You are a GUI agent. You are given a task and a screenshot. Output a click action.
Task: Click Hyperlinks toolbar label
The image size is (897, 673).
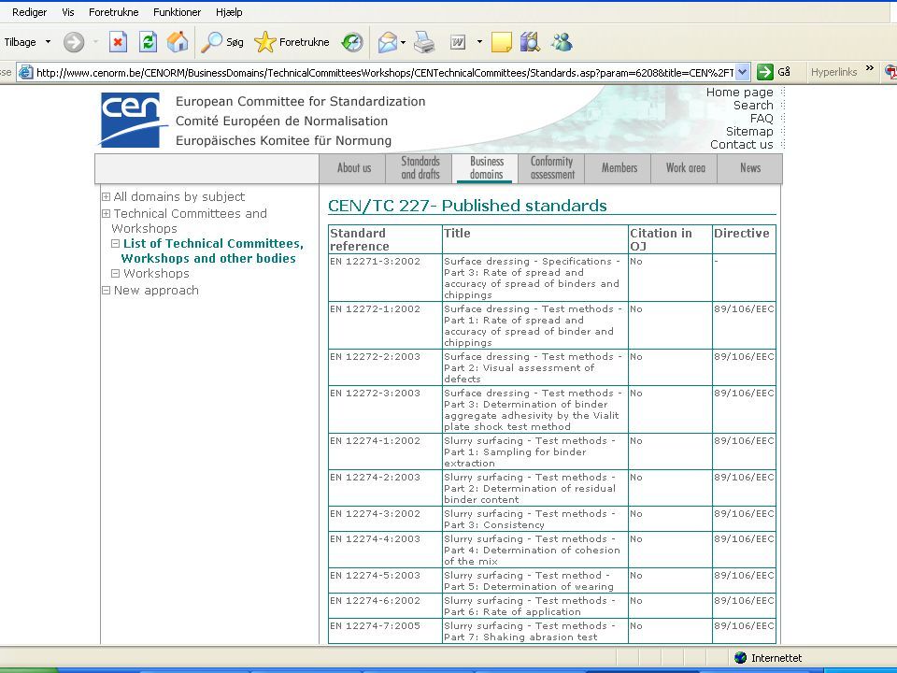tap(833, 72)
